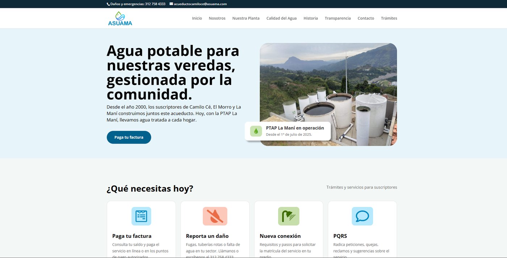Screen dimensions: 507x258
Task: Click the crossed-out drop icon for Reporta un daño
Action: point(215,216)
